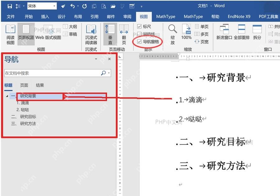The width and height of the screenshot is (280, 196).
Task: Open a New Window (新建窗口)
Action: [x=224, y=32]
